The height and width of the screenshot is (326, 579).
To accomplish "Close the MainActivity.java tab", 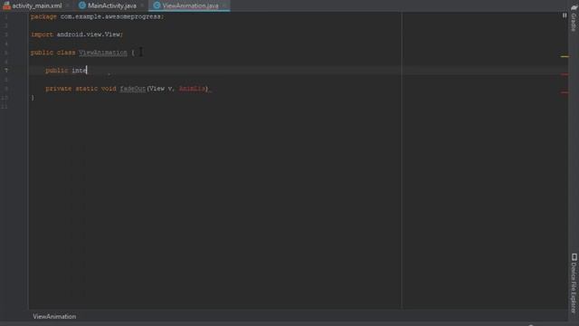I will coord(142,6).
